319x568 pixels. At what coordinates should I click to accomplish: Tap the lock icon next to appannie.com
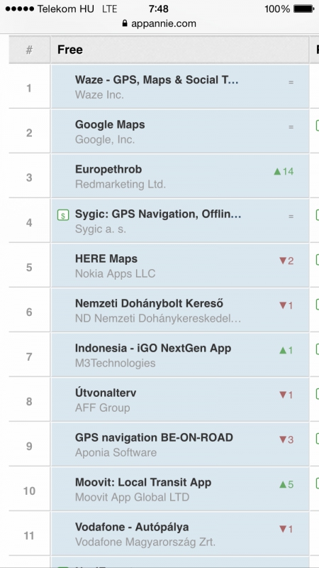click(x=125, y=23)
